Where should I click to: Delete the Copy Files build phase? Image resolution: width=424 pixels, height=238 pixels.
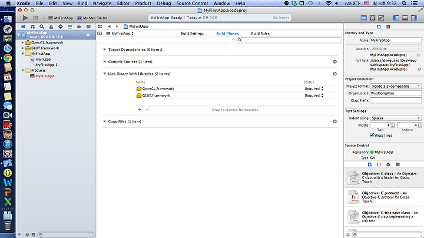tap(334, 121)
